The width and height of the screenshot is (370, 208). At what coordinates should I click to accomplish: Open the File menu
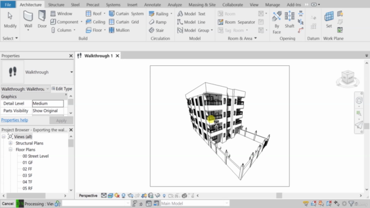pos(8,5)
